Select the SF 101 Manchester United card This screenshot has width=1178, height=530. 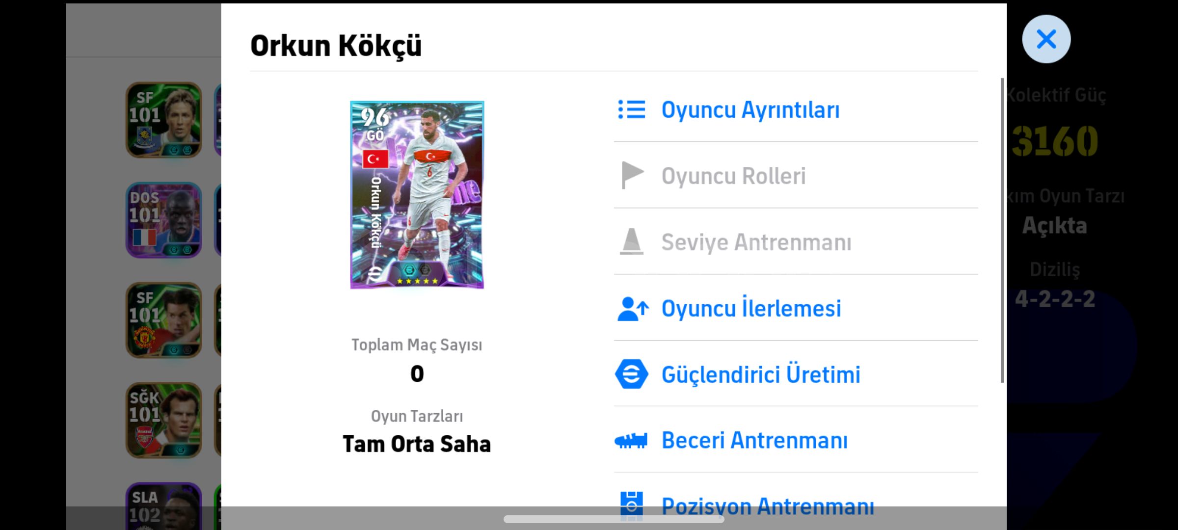pyautogui.click(x=164, y=320)
